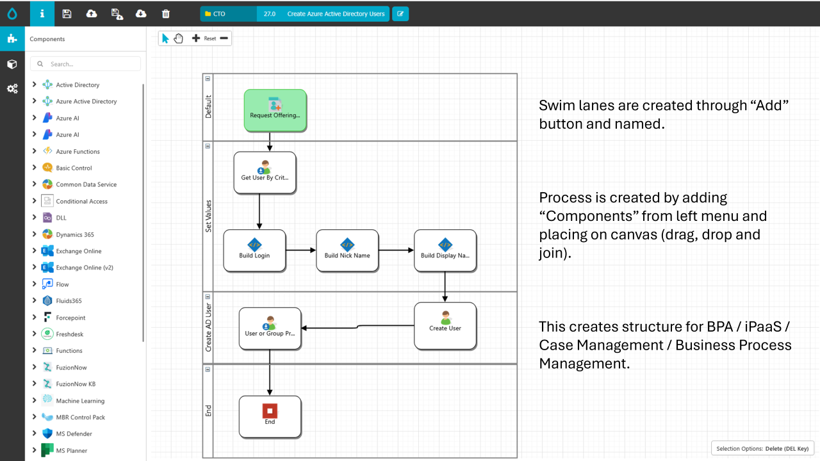This screenshot has width=820, height=461.
Task: Open the gears settings sidebar tab
Action: pyautogui.click(x=12, y=89)
